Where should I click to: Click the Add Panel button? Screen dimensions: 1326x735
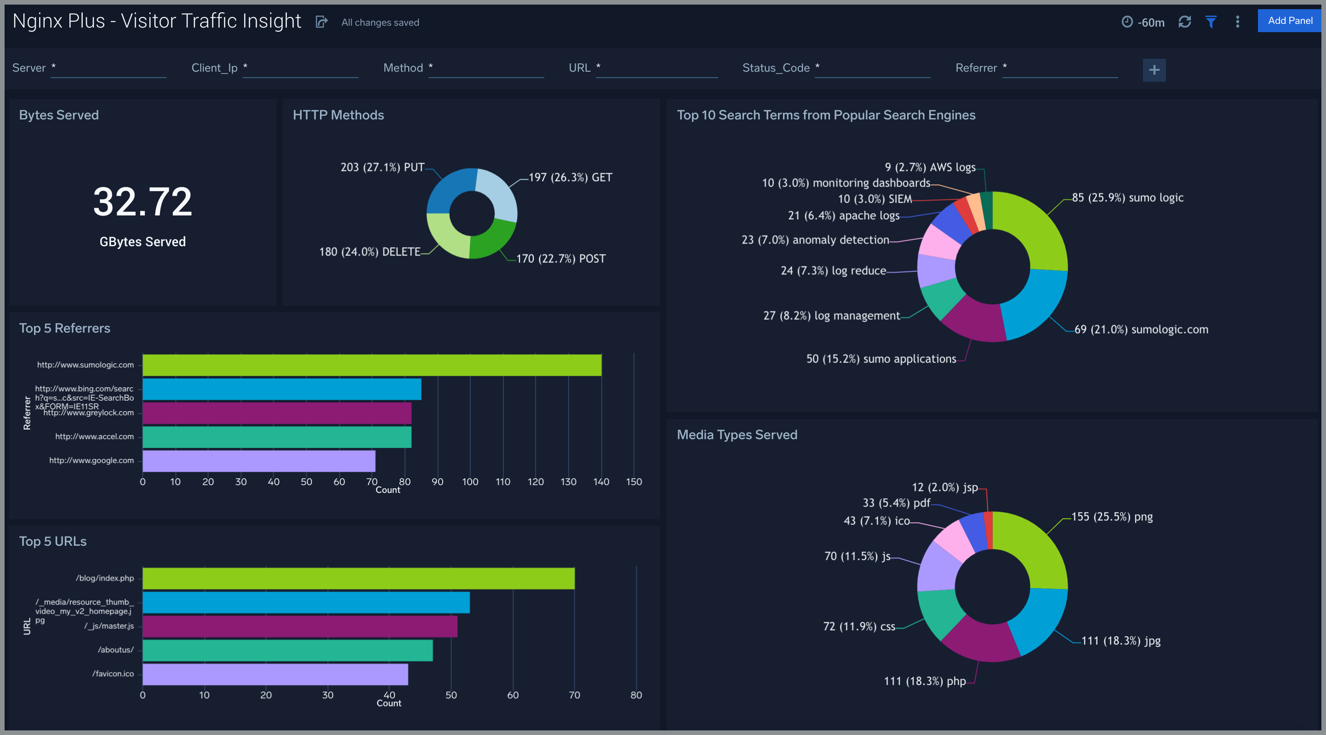[1290, 21]
